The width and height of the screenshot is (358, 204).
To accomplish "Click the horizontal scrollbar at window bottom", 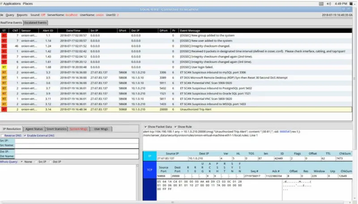I will (173, 202).
